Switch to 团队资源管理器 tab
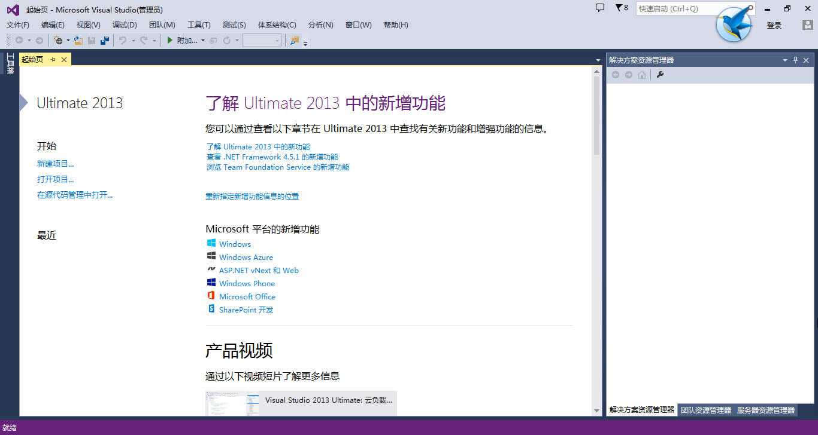The height and width of the screenshot is (435, 818). (705, 410)
